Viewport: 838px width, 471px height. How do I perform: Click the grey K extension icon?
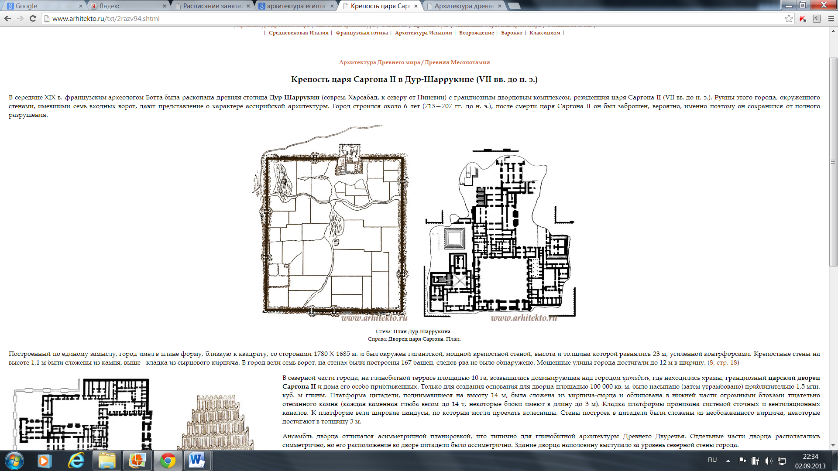tap(817, 18)
